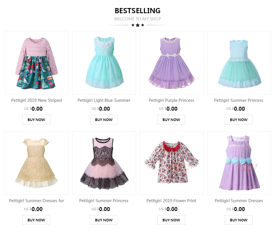Open the mint tulle princess dress image
The height and width of the screenshot is (234, 275).
(x=239, y=63)
